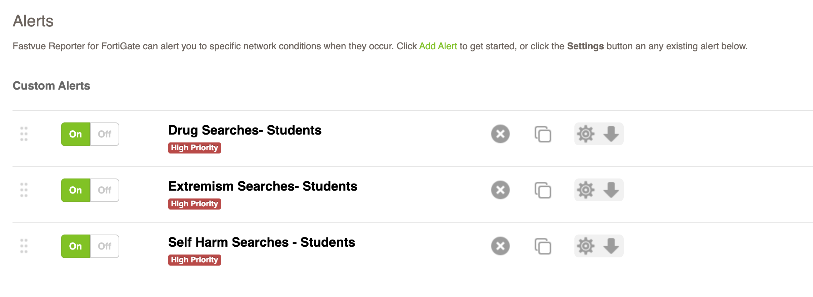Open settings for Drug Searches- Students alert
The height and width of the screenshot is (297, 813).
tap(586, 134)
